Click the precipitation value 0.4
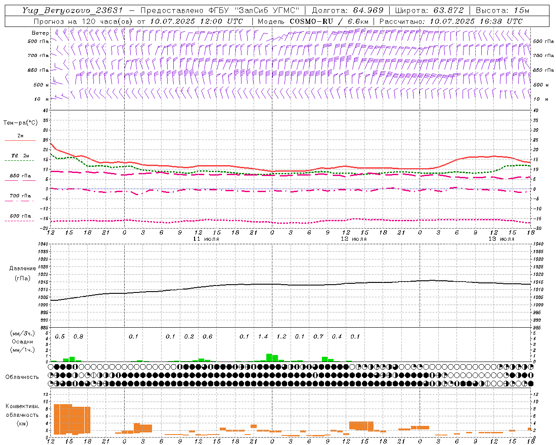This screenshot has height=445, width=556. [337, 336]
